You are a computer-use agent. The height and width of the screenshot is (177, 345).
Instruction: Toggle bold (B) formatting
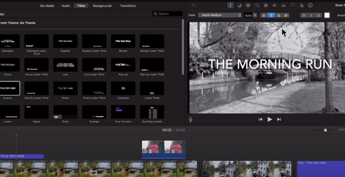(x=304, y=15)
